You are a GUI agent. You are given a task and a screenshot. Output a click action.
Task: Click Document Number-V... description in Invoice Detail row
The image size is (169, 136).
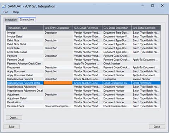(117, 36)
